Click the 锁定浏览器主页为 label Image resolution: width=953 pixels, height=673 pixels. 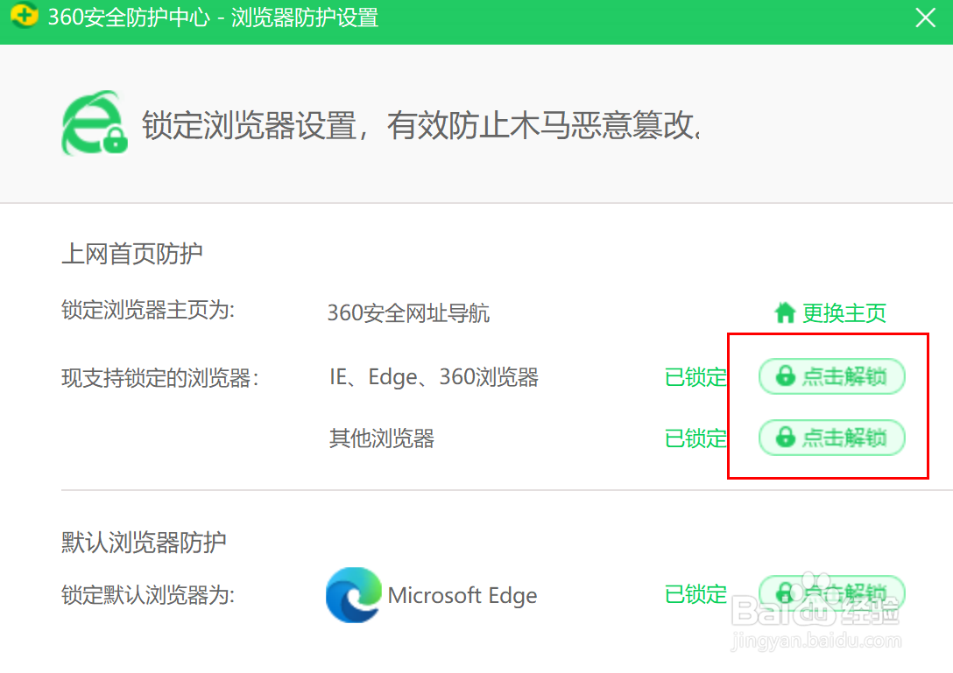148,310
